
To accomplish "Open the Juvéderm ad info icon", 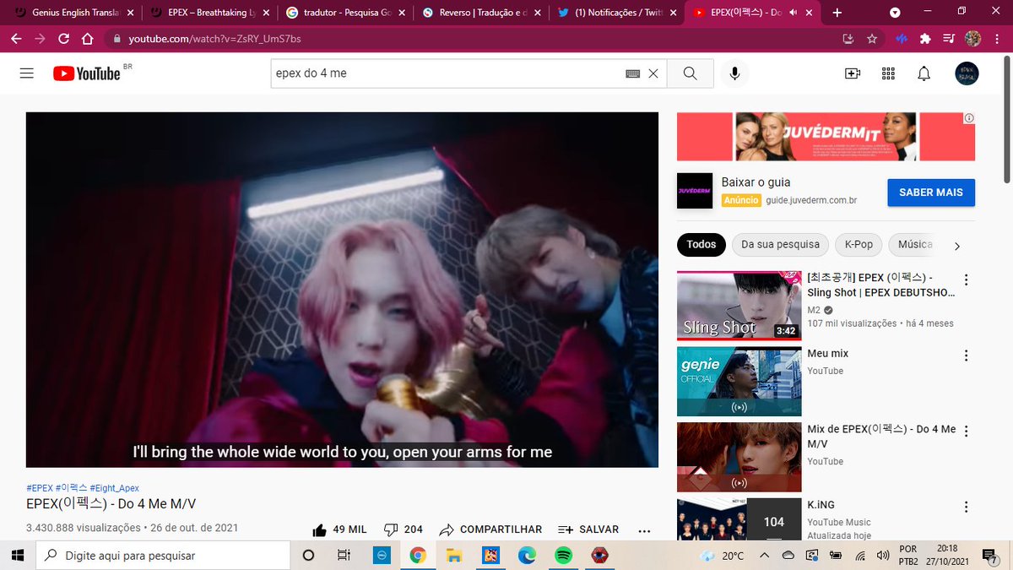I will click(969, 118).
